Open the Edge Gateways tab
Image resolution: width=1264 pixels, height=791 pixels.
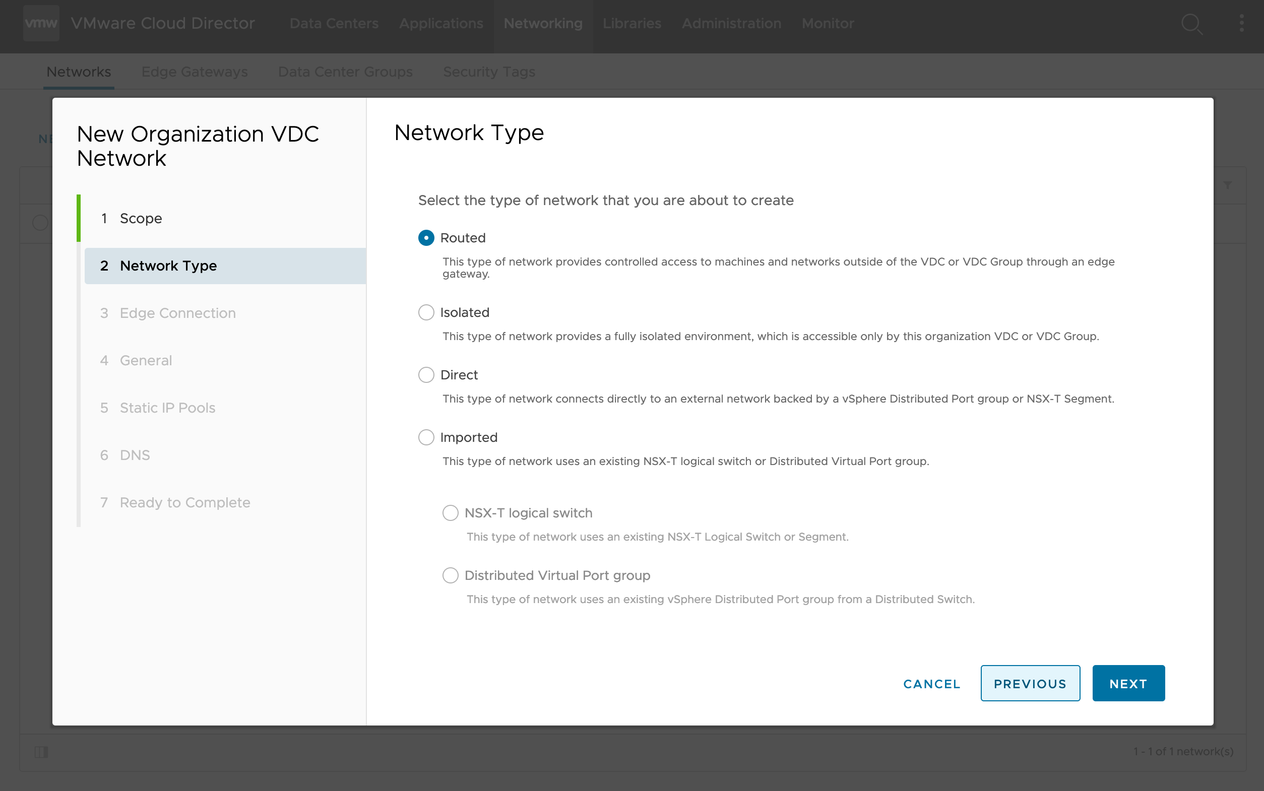pyautogui.click(x=194, y=72)
